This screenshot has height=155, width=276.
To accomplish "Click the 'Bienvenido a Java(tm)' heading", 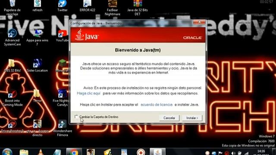I will point(138,50).
